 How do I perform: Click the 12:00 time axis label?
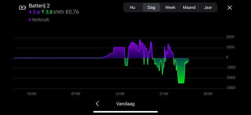coord(120,94)
